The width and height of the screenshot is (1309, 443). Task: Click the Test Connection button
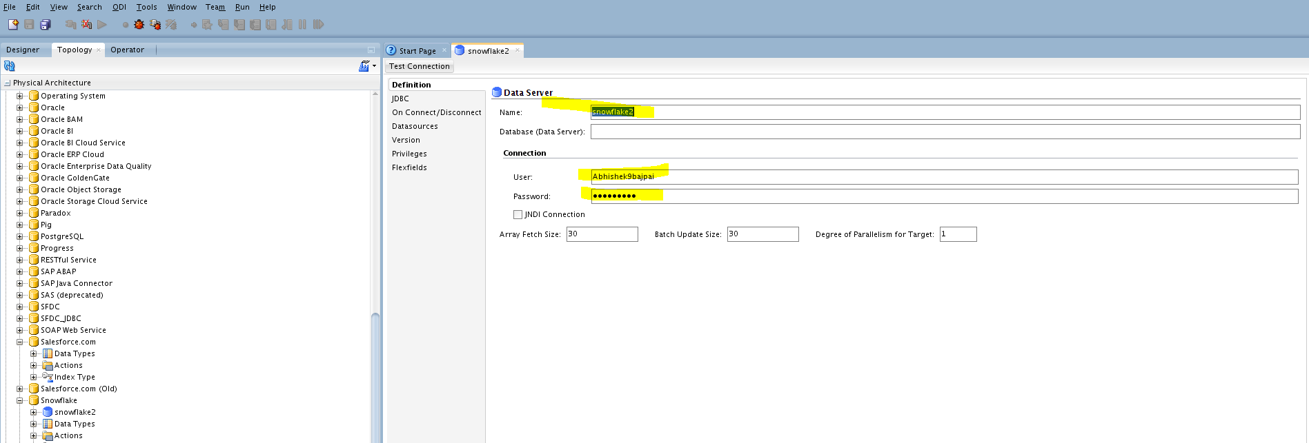pos(419,66)
